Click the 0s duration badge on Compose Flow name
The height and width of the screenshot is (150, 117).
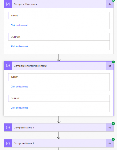[110, 4]
